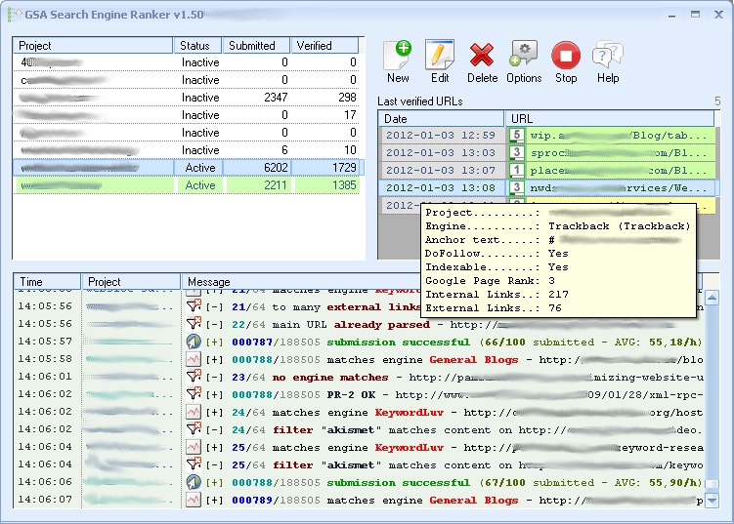
Task: Click log scrollbar down arrow
Action: [711, 501]
